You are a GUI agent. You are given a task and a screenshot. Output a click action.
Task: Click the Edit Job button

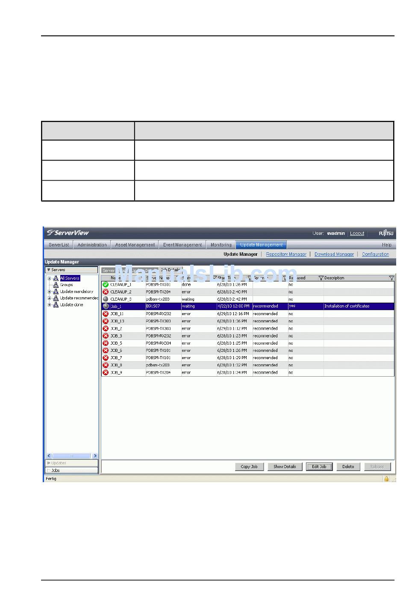coord(319,467)
